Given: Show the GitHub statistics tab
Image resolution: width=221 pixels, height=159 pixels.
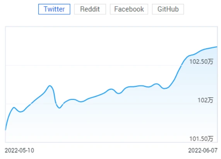Looking at the screenshot, I should [x=168, y=9].
